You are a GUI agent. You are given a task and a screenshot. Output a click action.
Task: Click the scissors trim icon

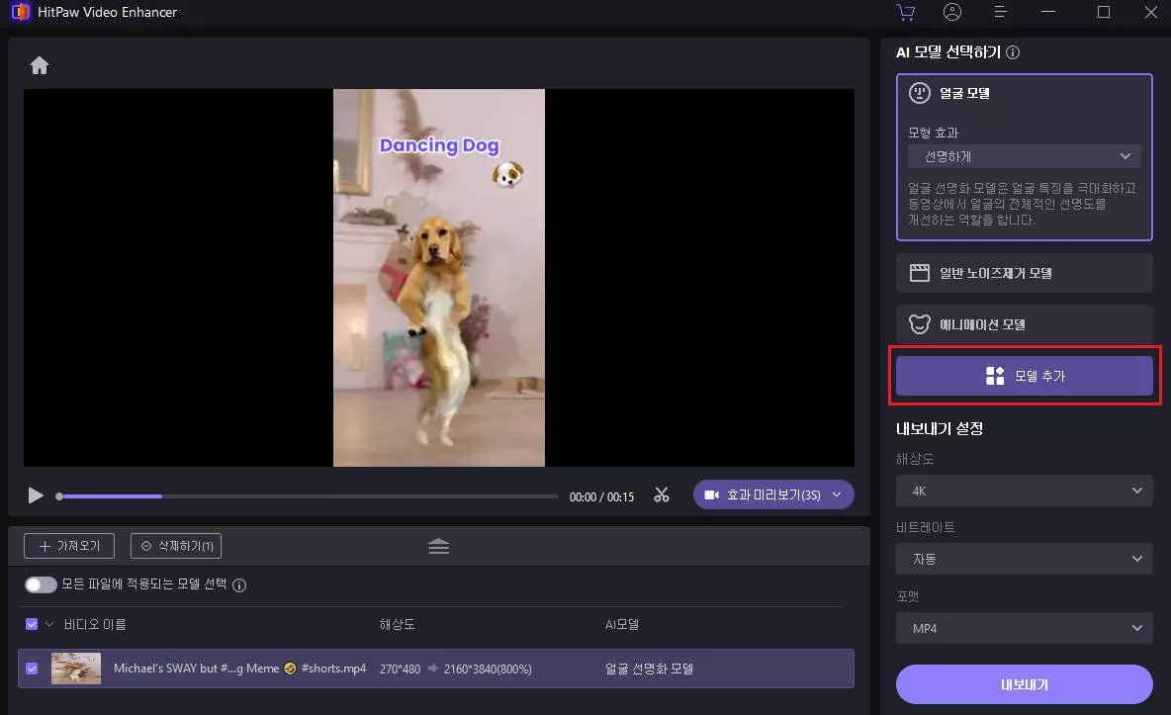tap(662, 495)
